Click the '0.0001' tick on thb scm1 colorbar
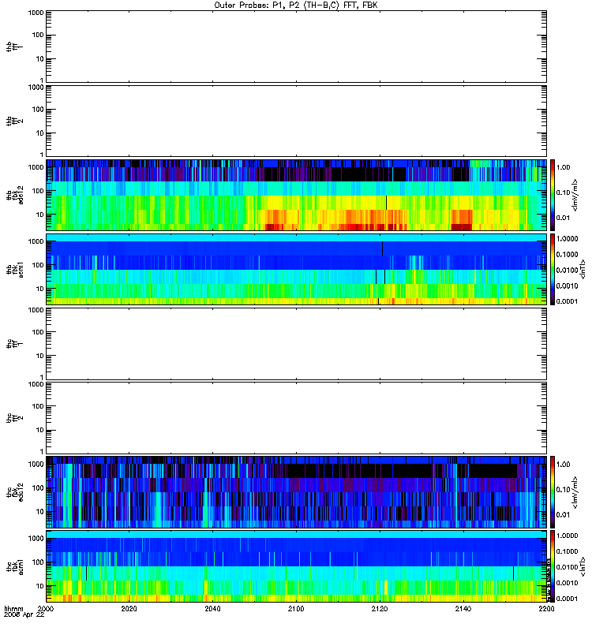592x631 pixels. pos(567,301)
